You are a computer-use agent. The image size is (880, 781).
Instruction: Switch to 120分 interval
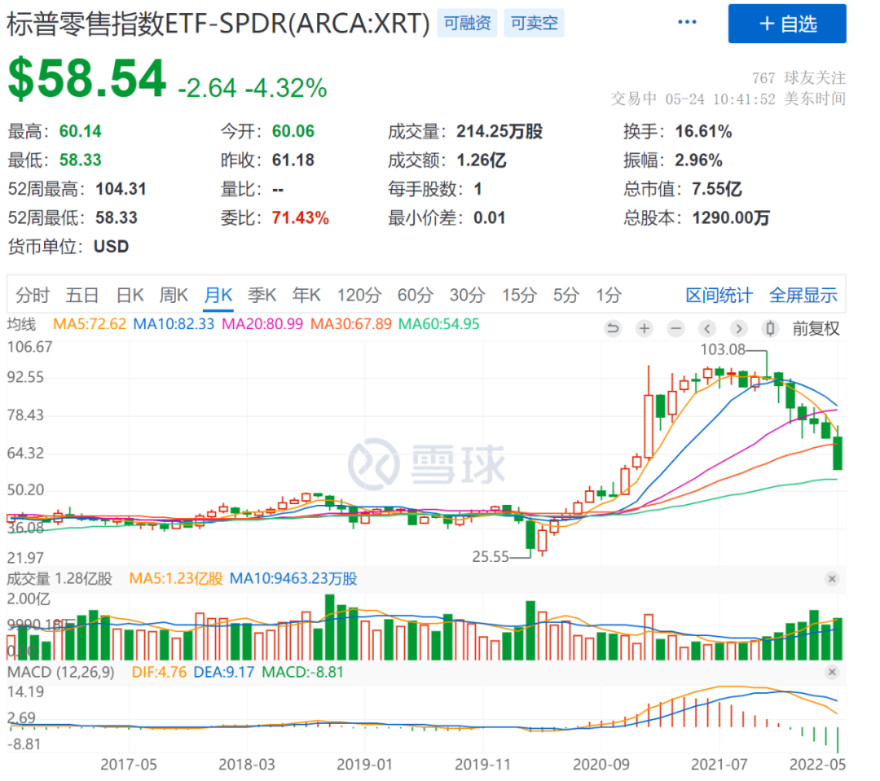pyautogui.click(x=359, y=295)
